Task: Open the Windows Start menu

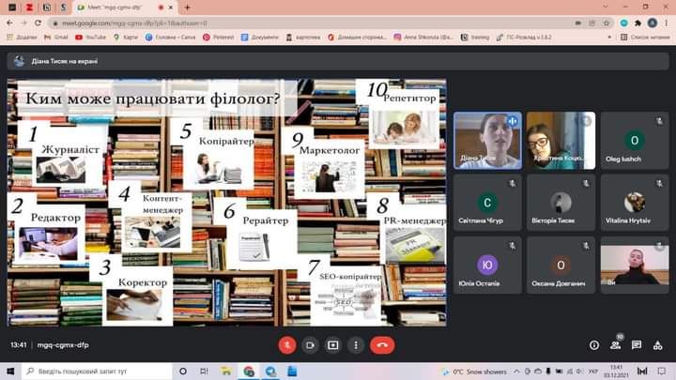Action: 8,372
